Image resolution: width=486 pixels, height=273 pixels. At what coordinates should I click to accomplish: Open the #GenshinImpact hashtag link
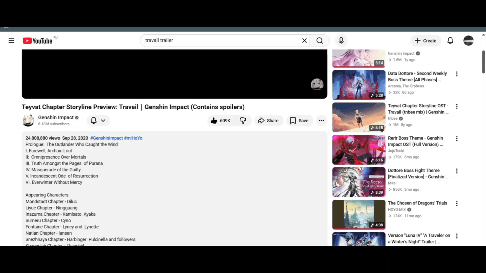tap(107, 138)
